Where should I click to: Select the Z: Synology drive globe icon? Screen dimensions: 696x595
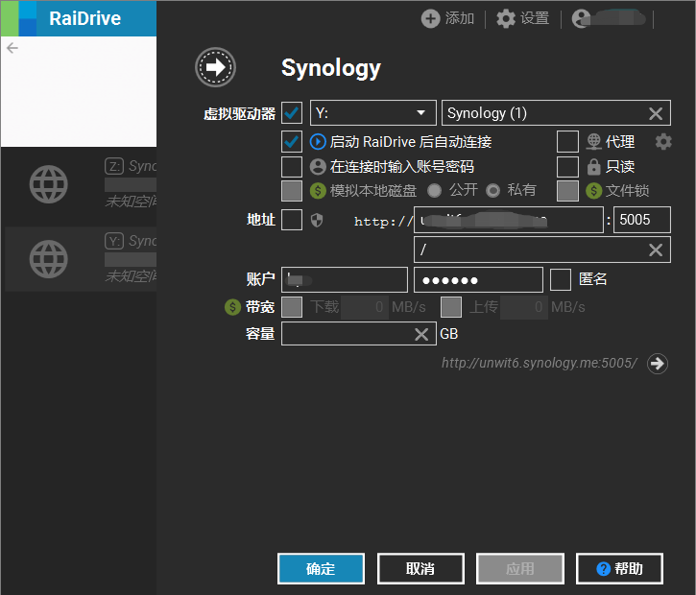48,184
